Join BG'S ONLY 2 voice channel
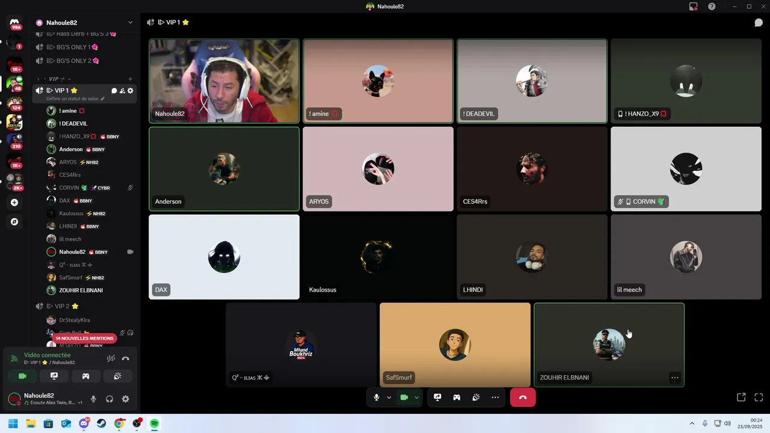 click(85, 61)
